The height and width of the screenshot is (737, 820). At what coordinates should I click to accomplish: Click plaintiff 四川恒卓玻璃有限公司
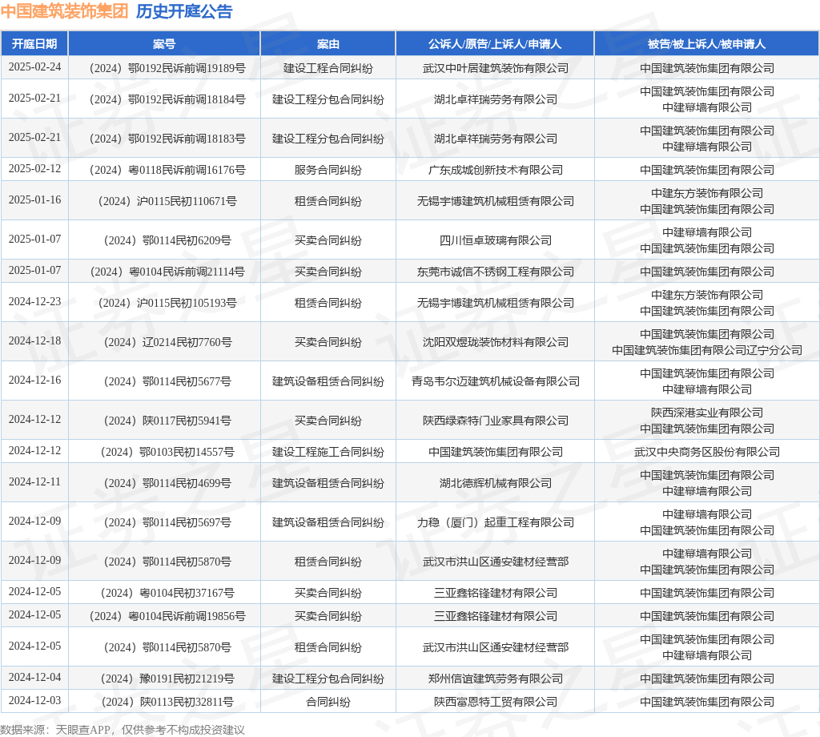pyautogui.click(x=495, y=240)
